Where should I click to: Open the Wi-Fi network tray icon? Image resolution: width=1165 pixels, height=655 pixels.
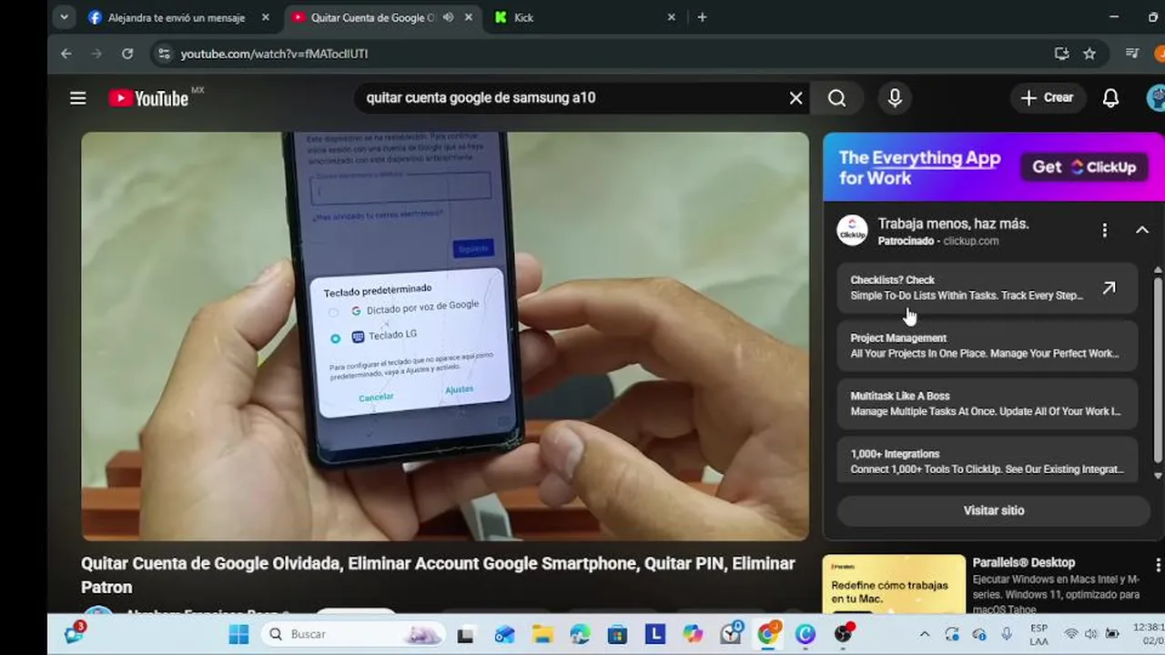pyautogui.click(x=1071, y=634)
